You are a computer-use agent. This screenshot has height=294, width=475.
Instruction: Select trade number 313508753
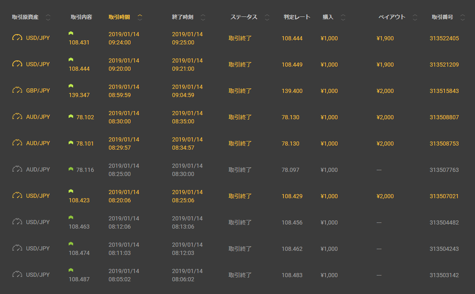444,144
